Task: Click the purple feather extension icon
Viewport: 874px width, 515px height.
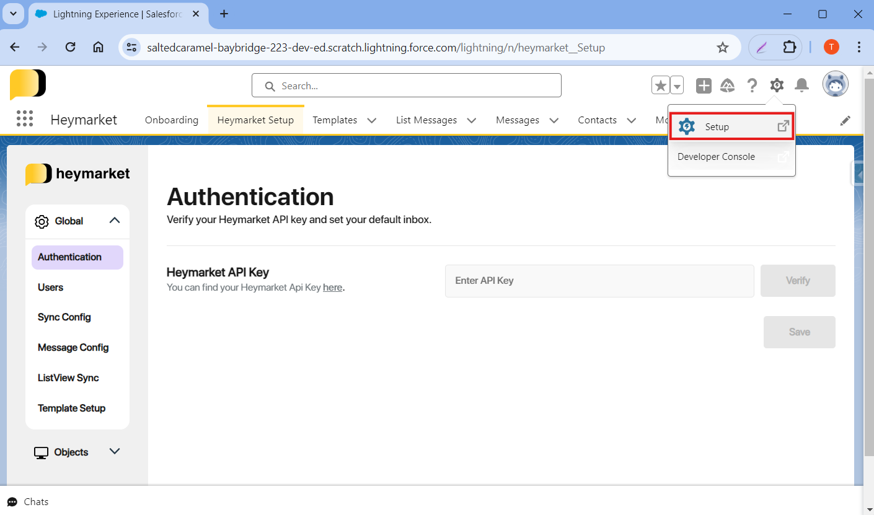Action: click(x=762, y=47)
